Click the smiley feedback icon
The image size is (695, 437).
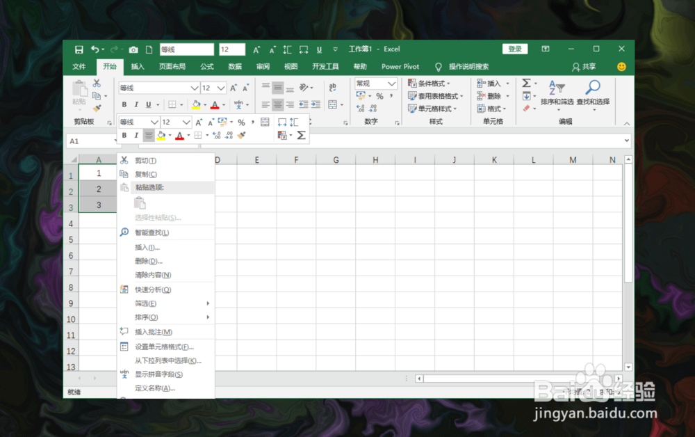pyautogui.click(x=621, y=67)
